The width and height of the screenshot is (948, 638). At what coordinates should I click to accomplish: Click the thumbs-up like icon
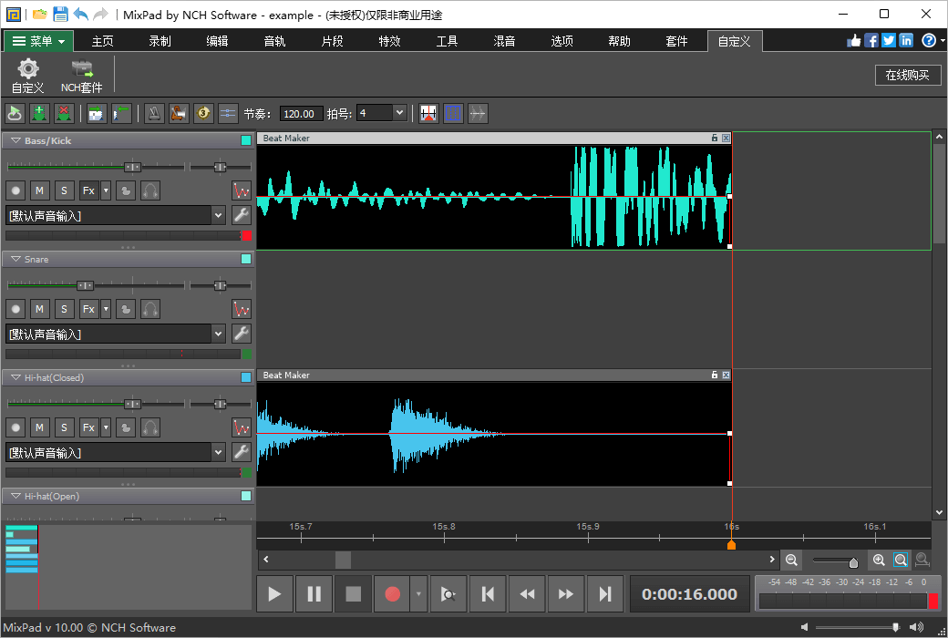click(854, 40)
